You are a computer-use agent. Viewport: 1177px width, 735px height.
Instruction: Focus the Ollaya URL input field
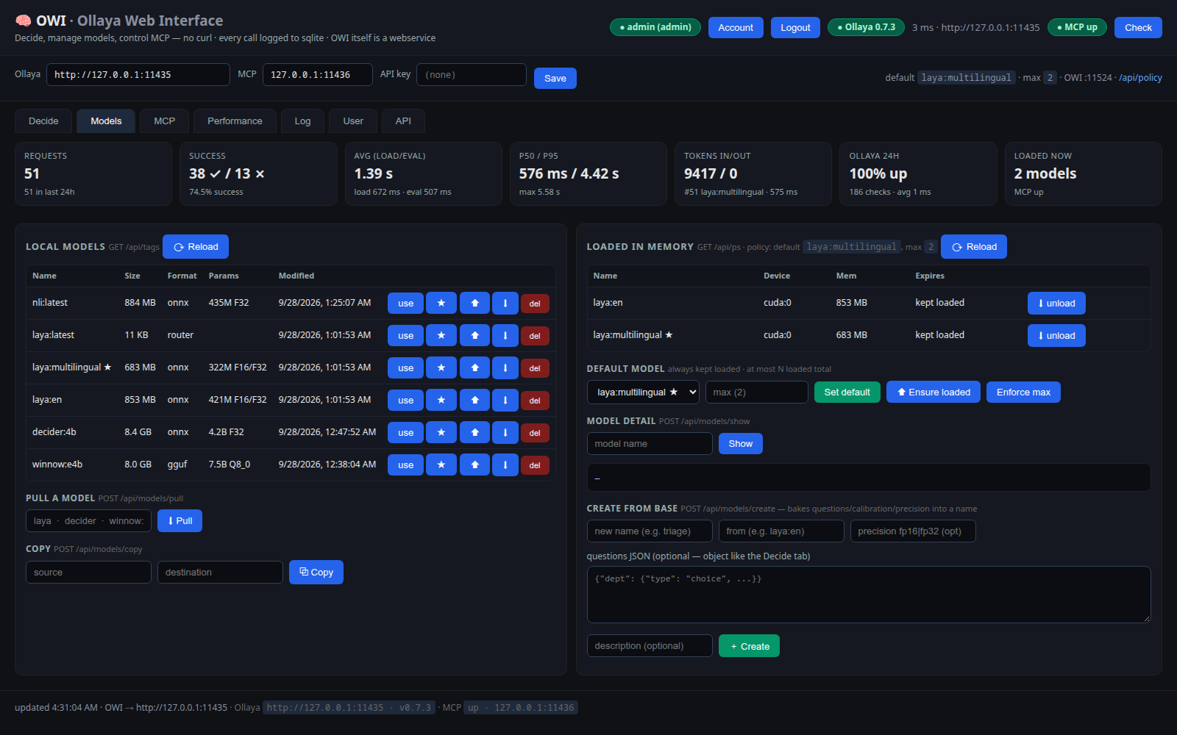pyautogui.click(x=138, y=74)
